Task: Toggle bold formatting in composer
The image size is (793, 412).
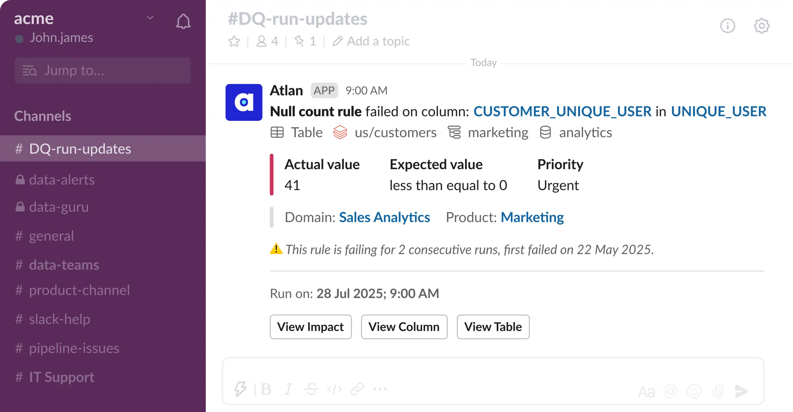Action: point(266,389)
